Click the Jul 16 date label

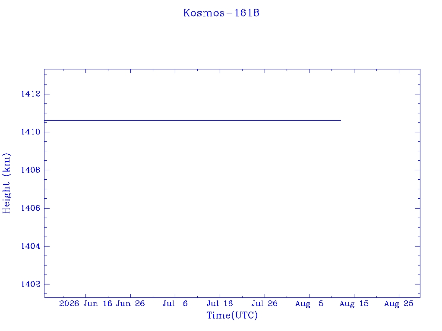tap(220, 304)
